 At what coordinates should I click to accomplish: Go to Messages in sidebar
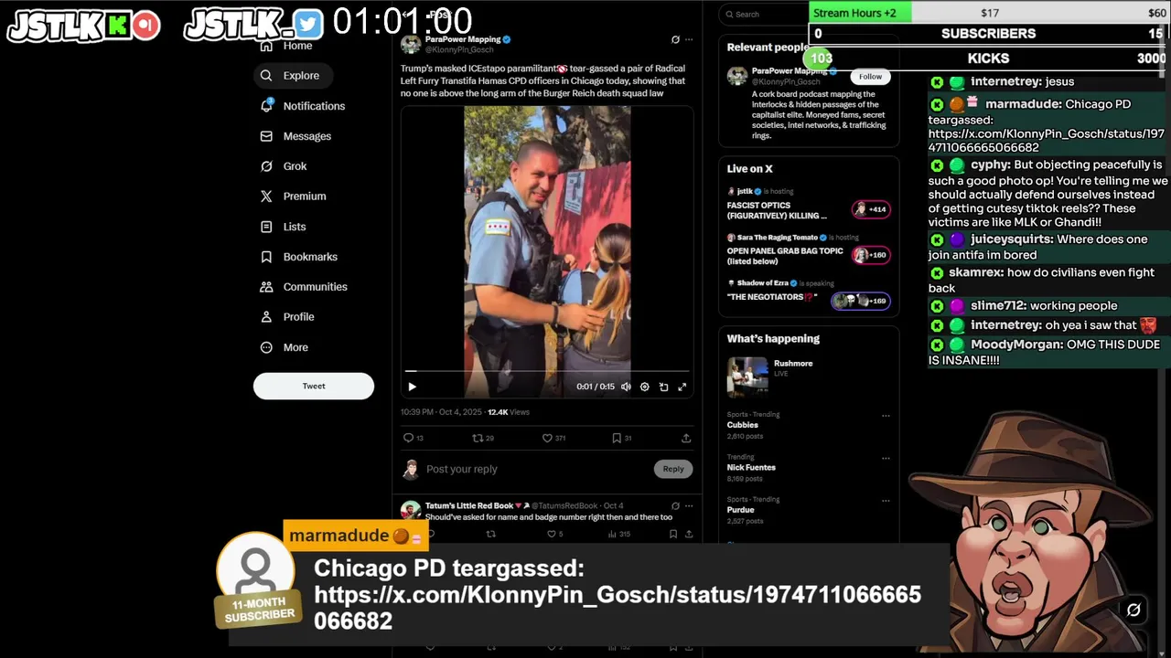point(295,136)
